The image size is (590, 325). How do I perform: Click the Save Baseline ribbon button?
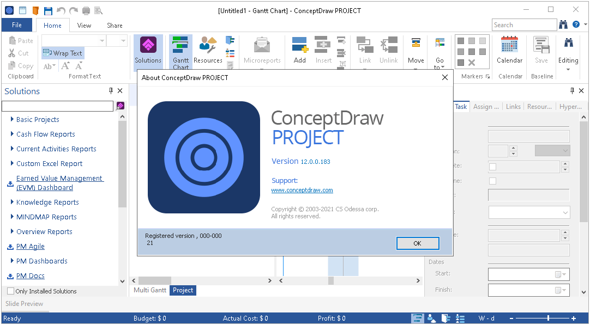tap(541, 51)
